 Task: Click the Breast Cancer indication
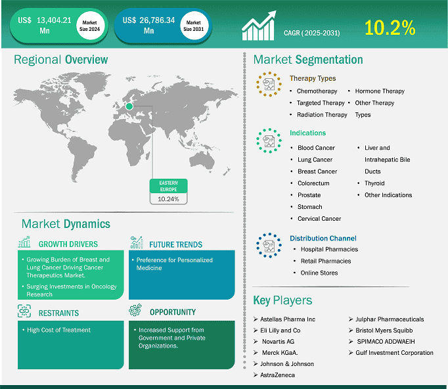pos(317,172)
